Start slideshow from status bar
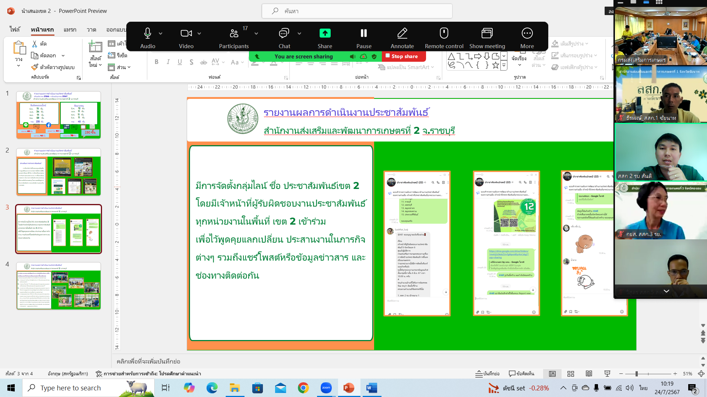Screen dimensions: 707x397 607,373
